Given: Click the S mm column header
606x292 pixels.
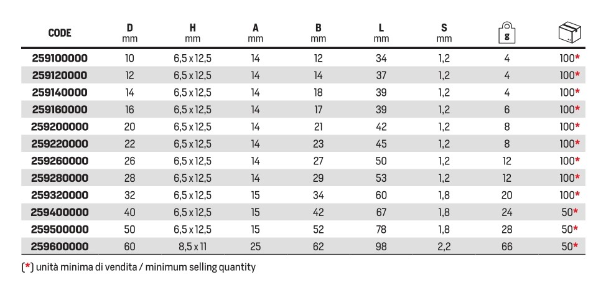Looking at the screenshot, I should [x=444, y=33].
